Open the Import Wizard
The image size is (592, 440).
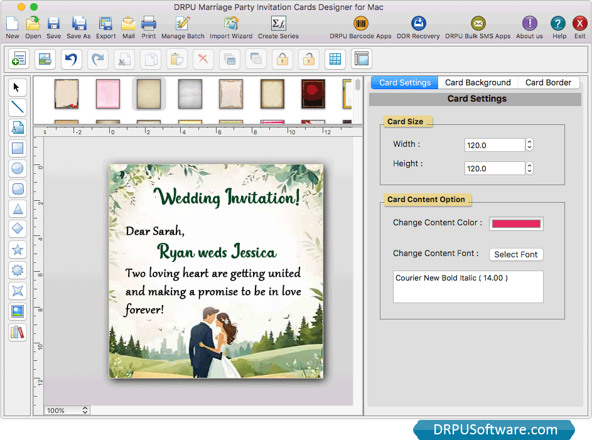point(230,26)
